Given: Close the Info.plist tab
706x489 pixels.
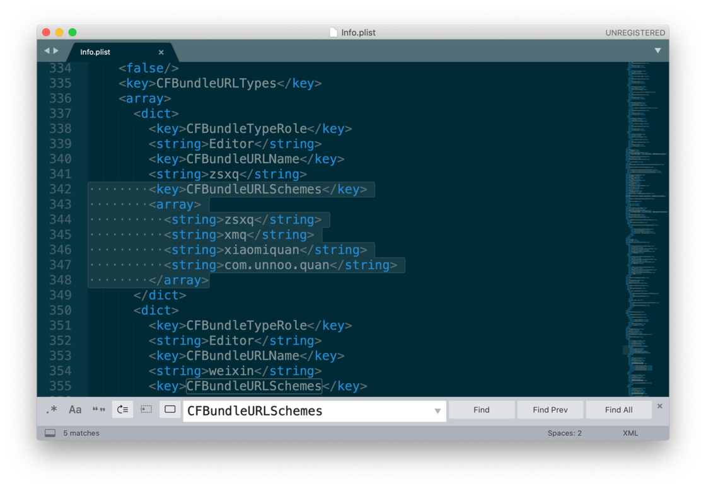Looking at the screenshot, I should 161,52.
